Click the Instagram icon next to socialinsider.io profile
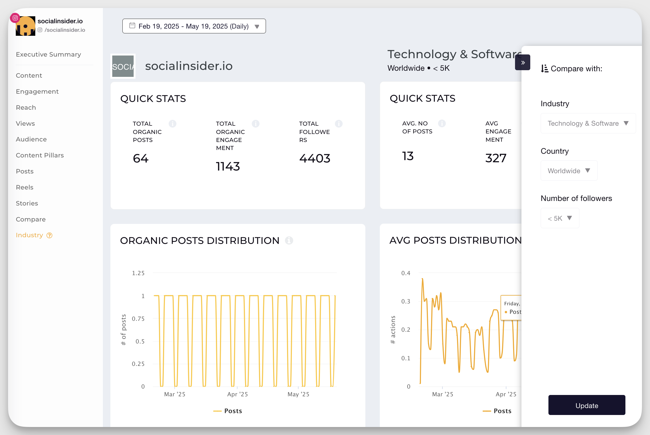This screenshot has height=435, width=650. coord(15,17)
